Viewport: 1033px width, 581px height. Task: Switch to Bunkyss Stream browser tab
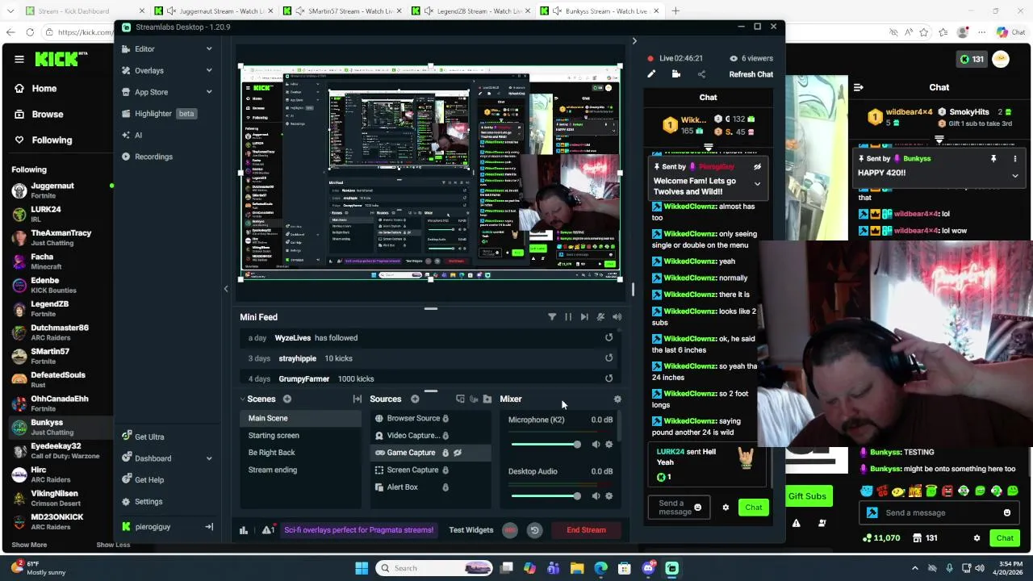[x=601, y=11]
